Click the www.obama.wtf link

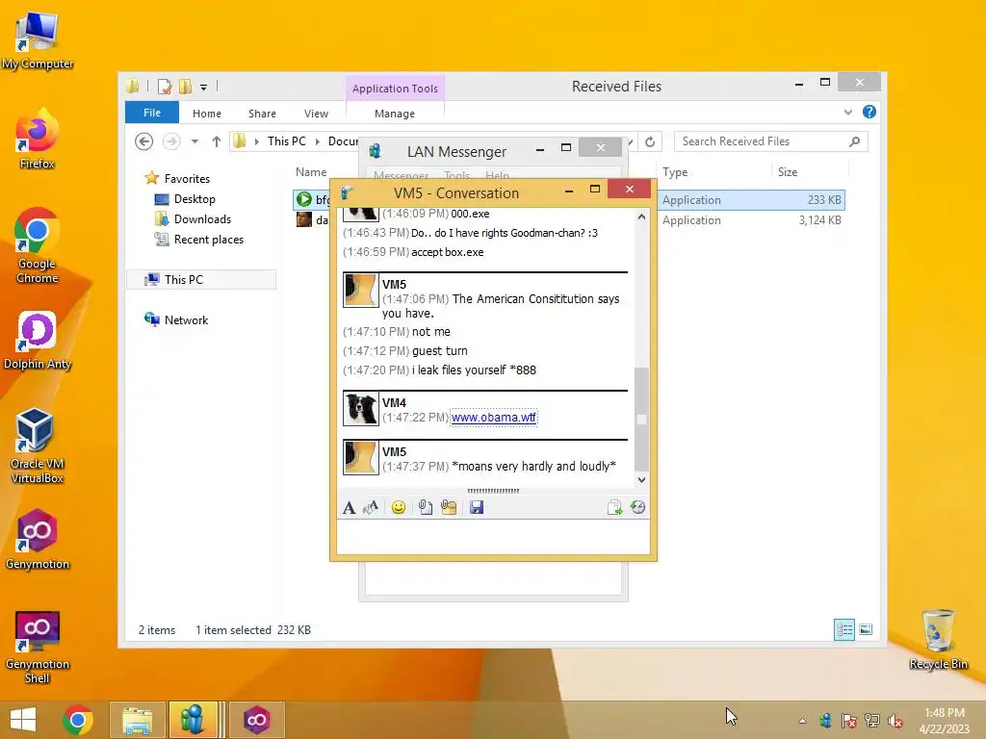click(494, 418)
